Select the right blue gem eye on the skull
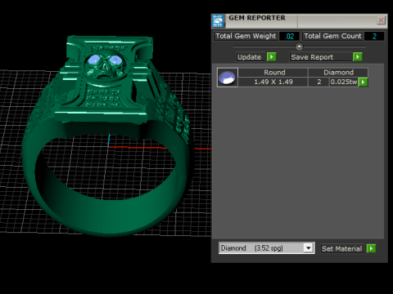The image size is (393, 294). point(115,60)
